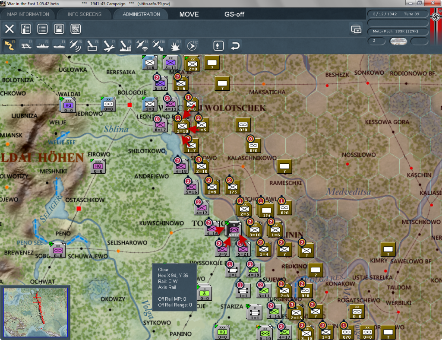Select the 8=17 unit counter
The image size is (442, 340).
click(x=160, y=124)
